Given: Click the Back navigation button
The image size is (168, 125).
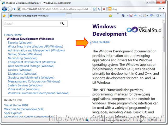Looking at the screenshot, I should click(5, 9).
